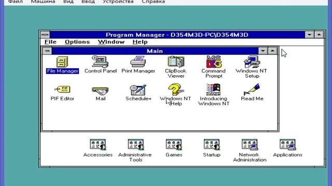Viewport: 332px width, 186px height.
Task: Minimize the Main group window
Action: pyautogui.click(x=263, y=51)
